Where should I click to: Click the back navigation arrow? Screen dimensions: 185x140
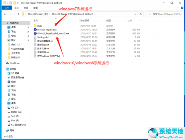tap(5, 14)
